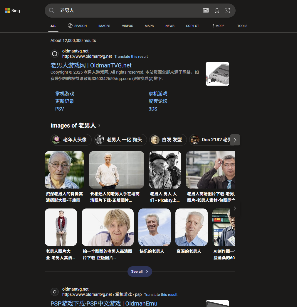
Task: Switch to the IMAGES tab
Action: [x=104, y=26]
